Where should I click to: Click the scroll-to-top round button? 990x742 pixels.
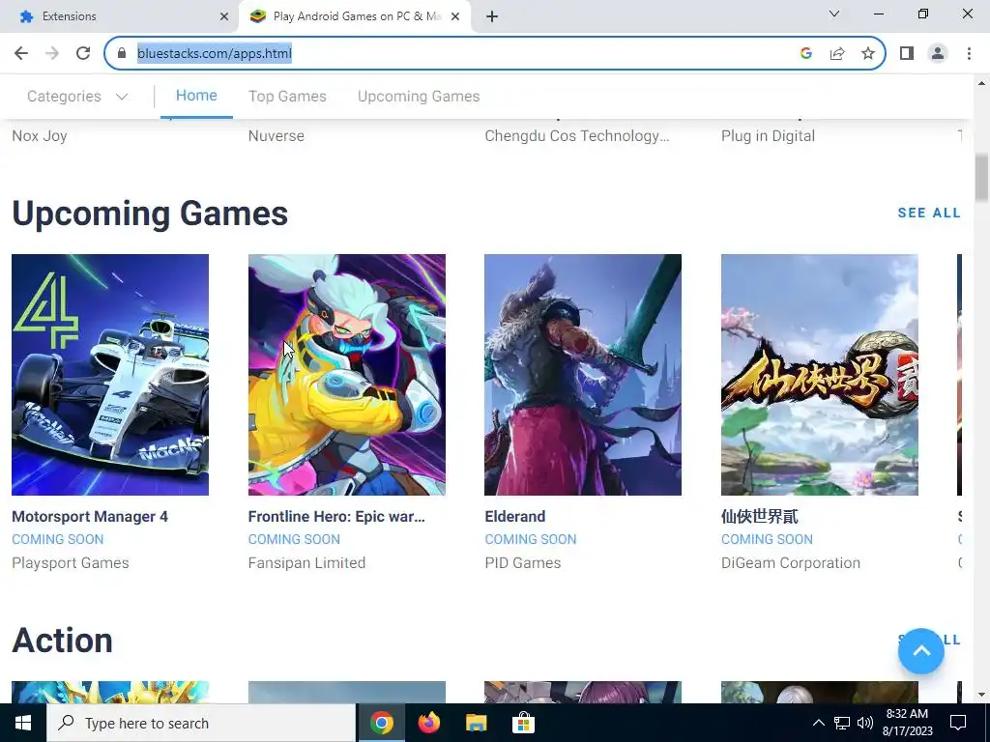click(921, 651)
